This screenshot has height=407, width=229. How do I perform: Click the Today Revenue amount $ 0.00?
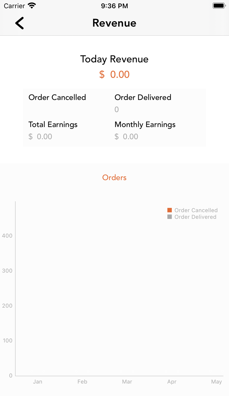[x=114, y=75]
